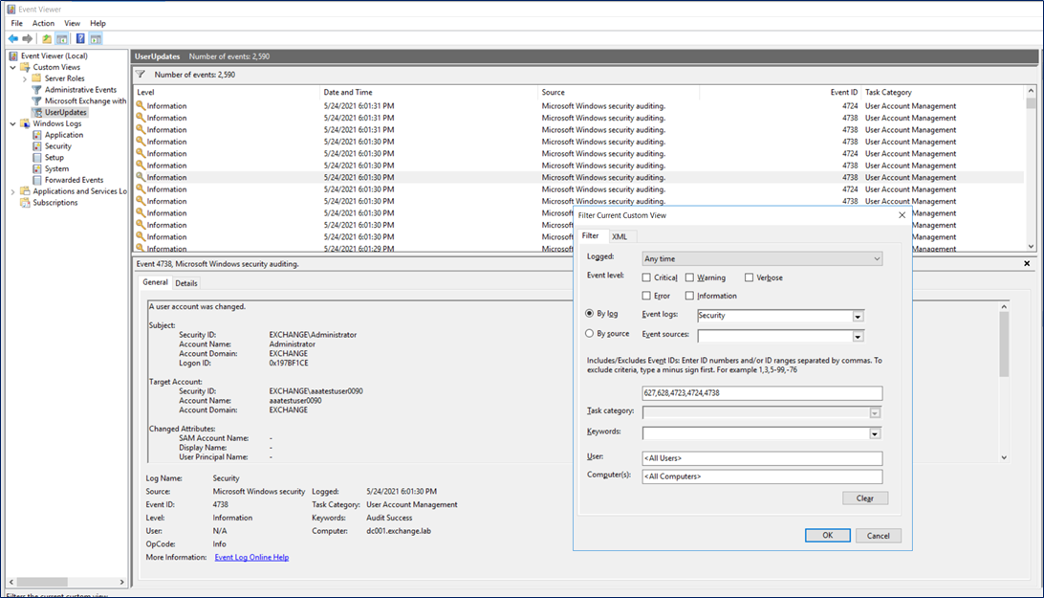Viewport: 1044px width, 598px height.
Task: Click the Event IDs input field
Action: pos(762,393)
